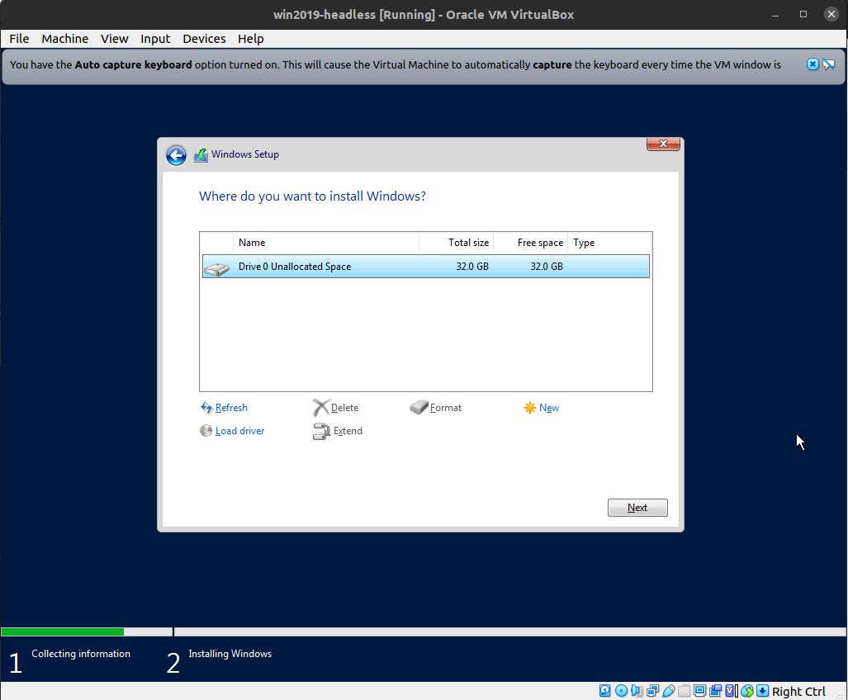
Task: Click the green installation progress bar
Action: pos(63,631)
